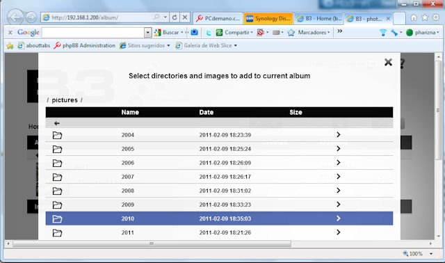The height and width of the screenshot is (263, 445).
Task: Click the horizontal scrollbar thumb
Action: (x=152, y=244)
